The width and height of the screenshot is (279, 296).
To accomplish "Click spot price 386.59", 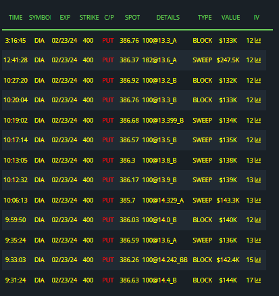I will click(x=129, y=240).
